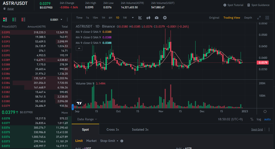Open chart settings gear near time axis

tap(265, 111)
